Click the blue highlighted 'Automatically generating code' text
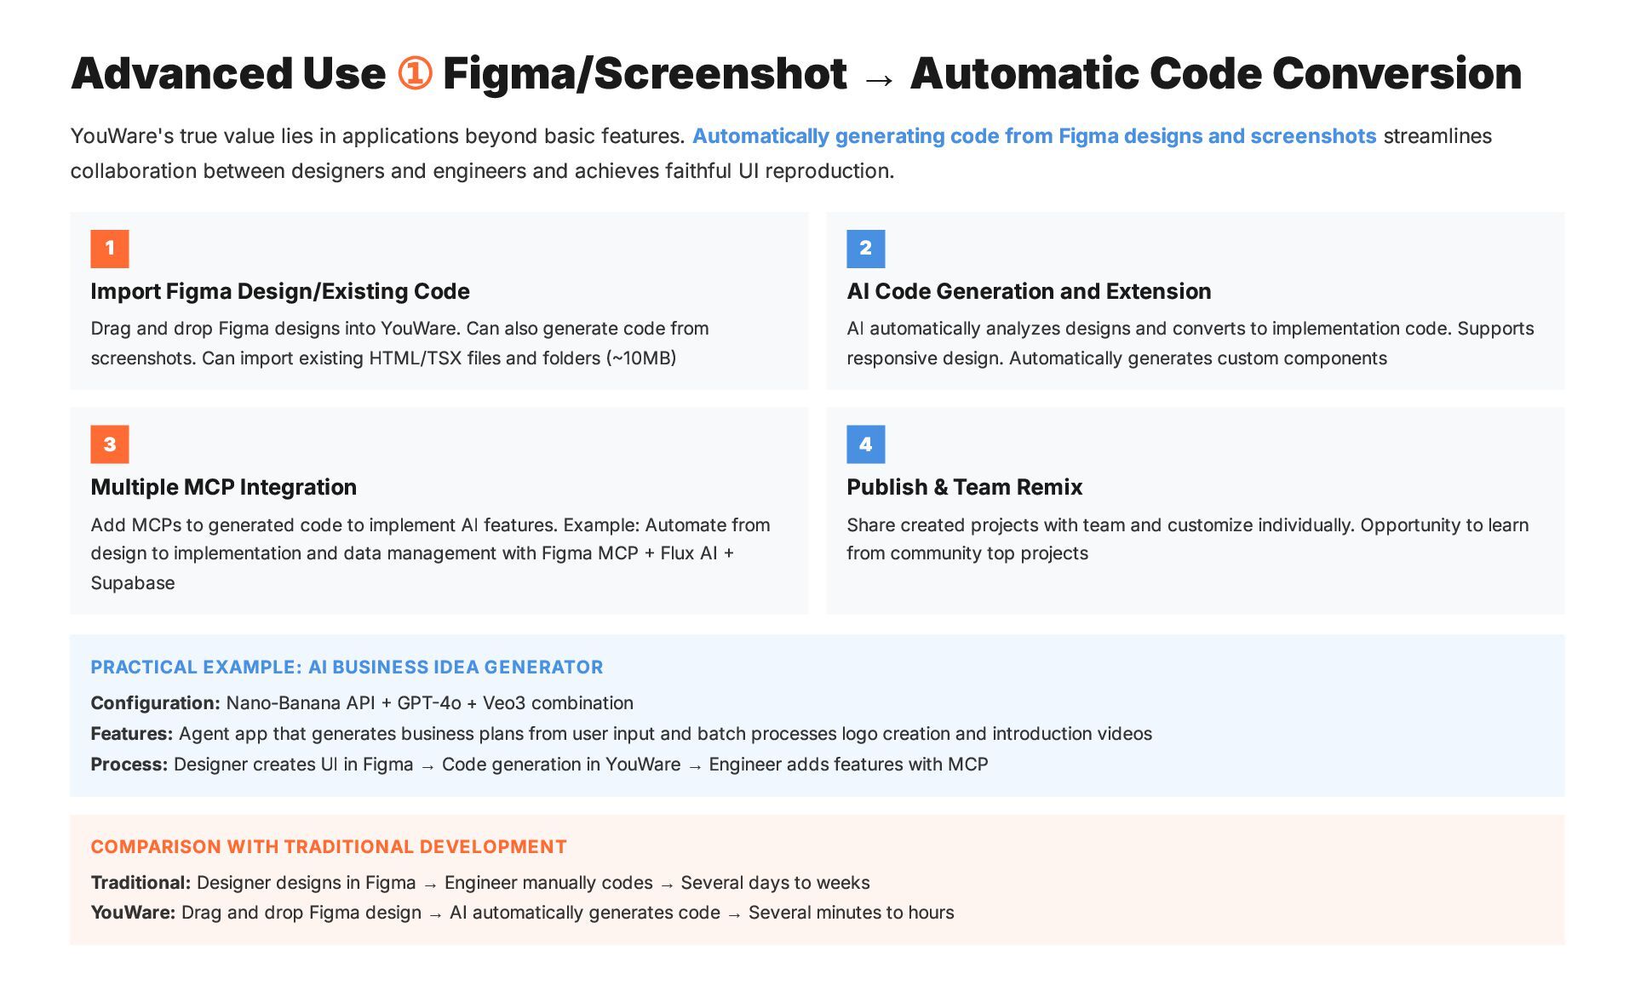 tap(1033, 136)
